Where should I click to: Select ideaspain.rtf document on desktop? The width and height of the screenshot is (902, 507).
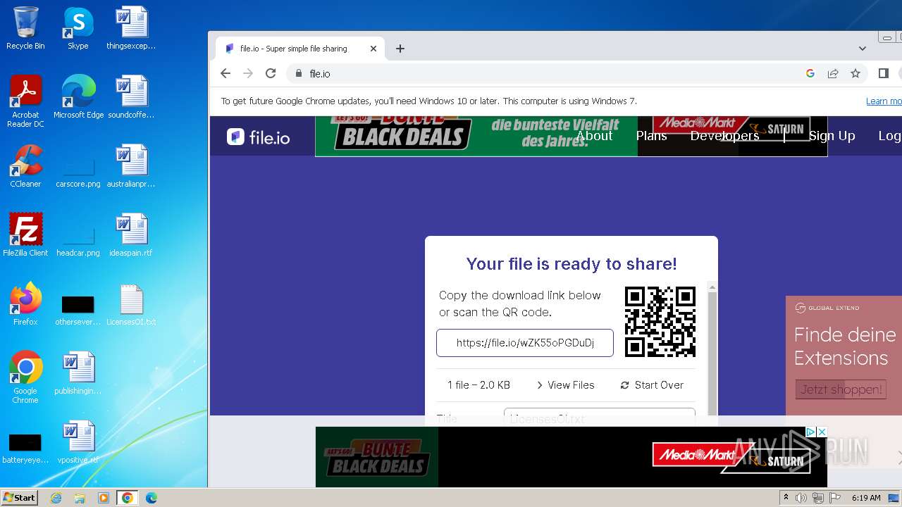(131, 235)
